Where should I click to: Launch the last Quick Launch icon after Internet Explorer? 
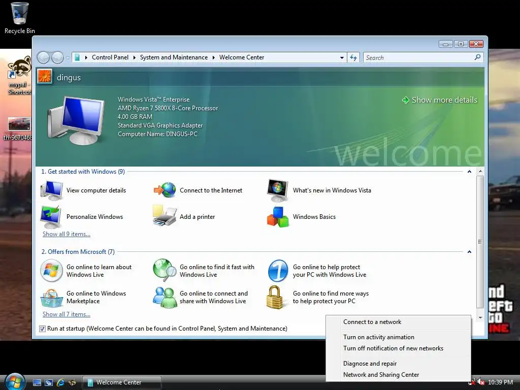pyautogui.click(x=72, y=382)
